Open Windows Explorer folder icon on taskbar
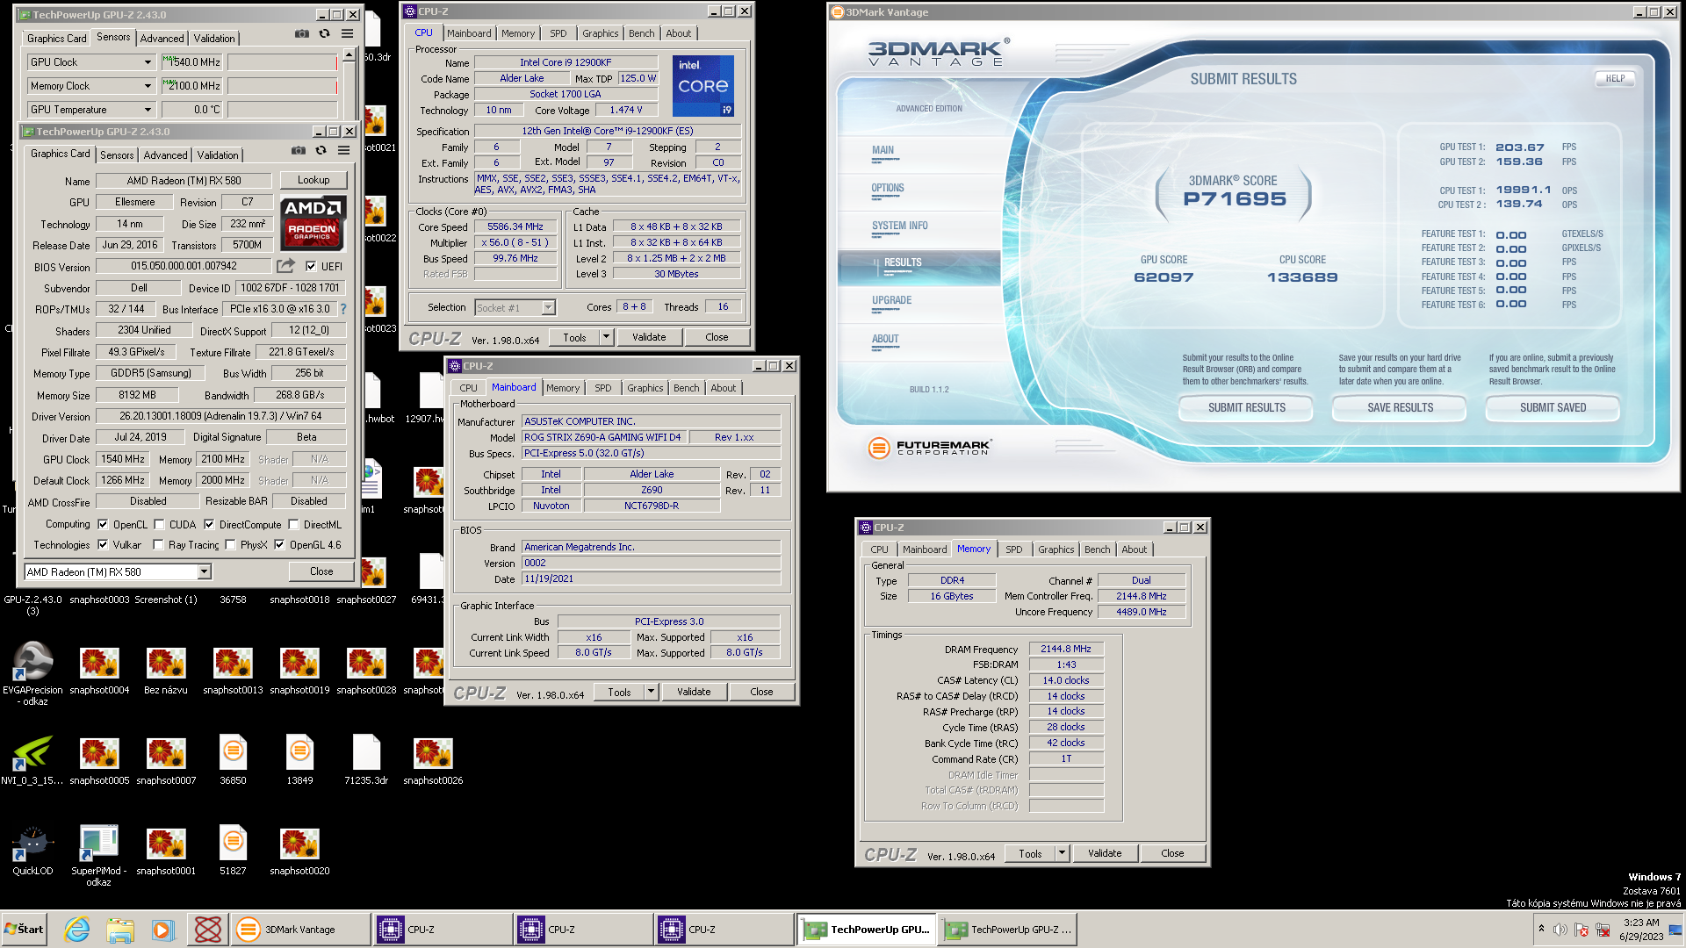This screenshot has width=1686, height=948. (120, 929)
